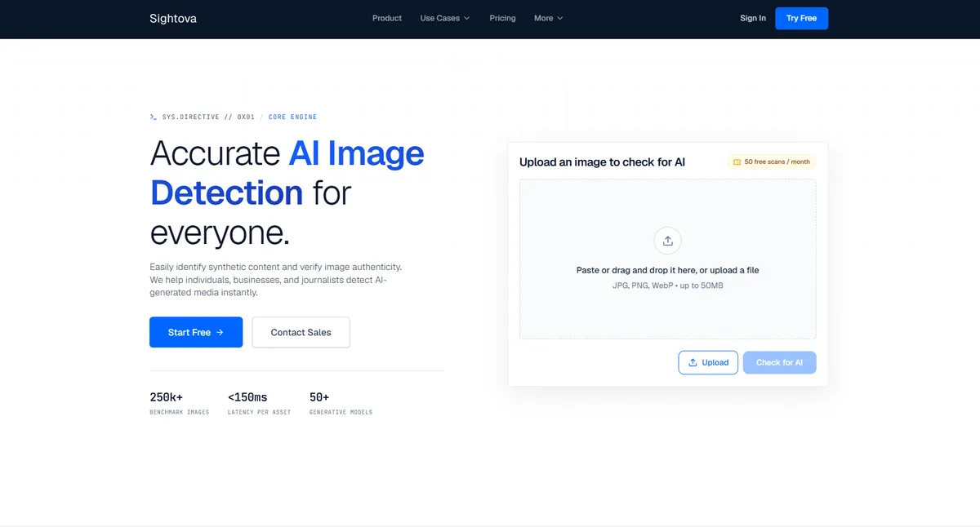980x527 pixels.
Task: Click the 'Paste or drag and drop' instruction text
Action: tap(668, 270)
